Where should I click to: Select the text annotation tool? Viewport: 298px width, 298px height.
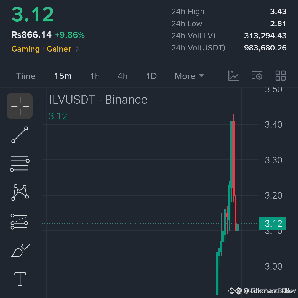click(20, 279)
